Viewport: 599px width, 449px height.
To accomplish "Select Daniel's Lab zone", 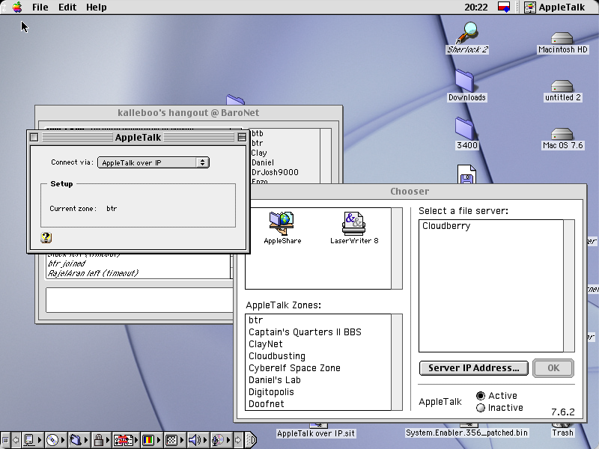I will click(x=317, y=380).
